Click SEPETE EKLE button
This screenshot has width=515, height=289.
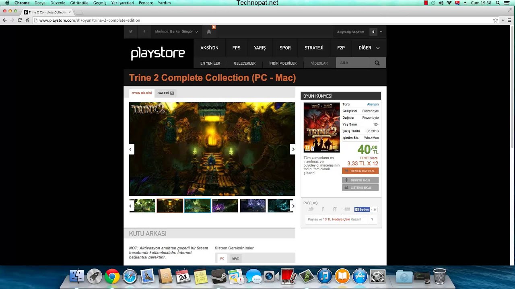360,180
